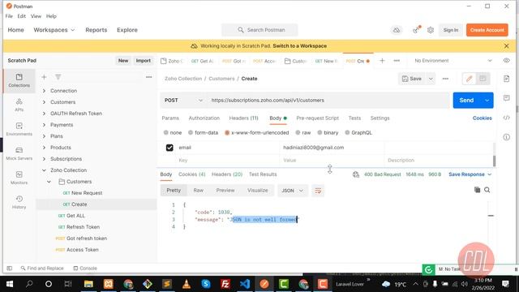Select the binary body type radio
The width and height of the screenshot is (519, 292).
pos(320,132)
